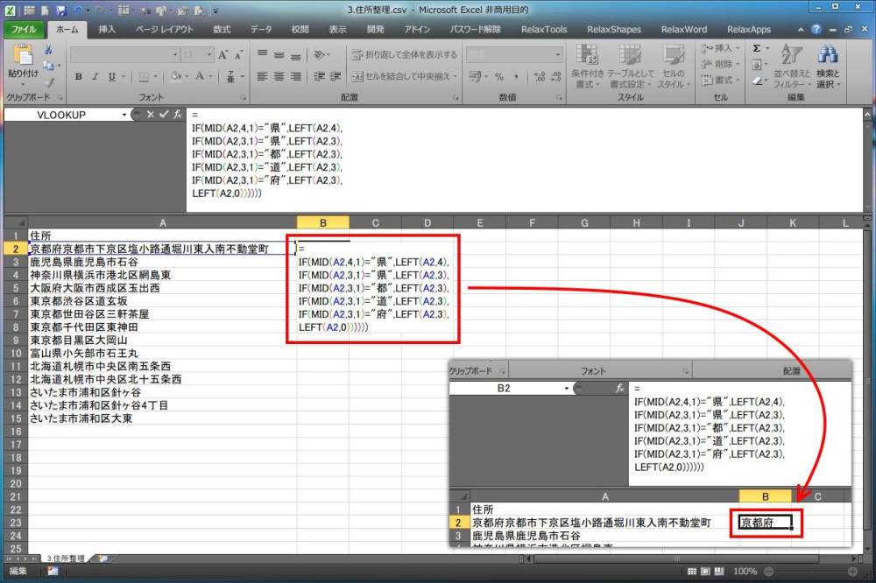
Task: Select row 18 header
Action: (16, 457)
